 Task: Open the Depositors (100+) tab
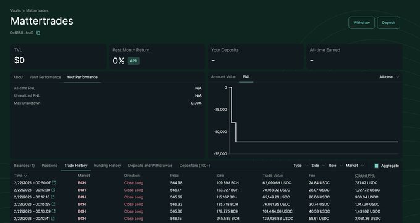click(195, 166)
